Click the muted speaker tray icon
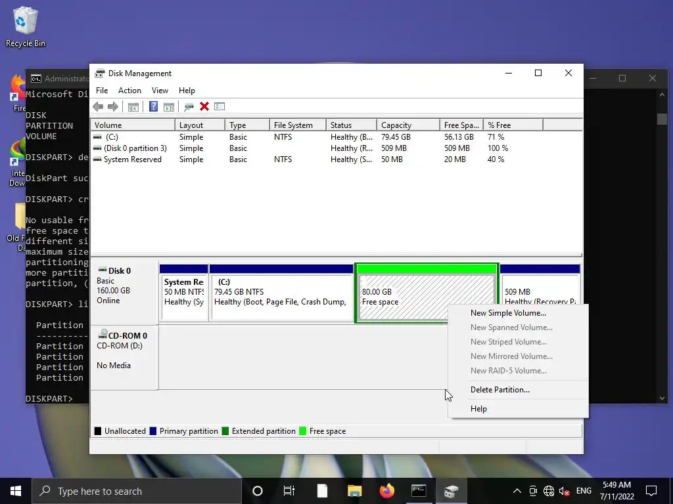 click(564, 491)
